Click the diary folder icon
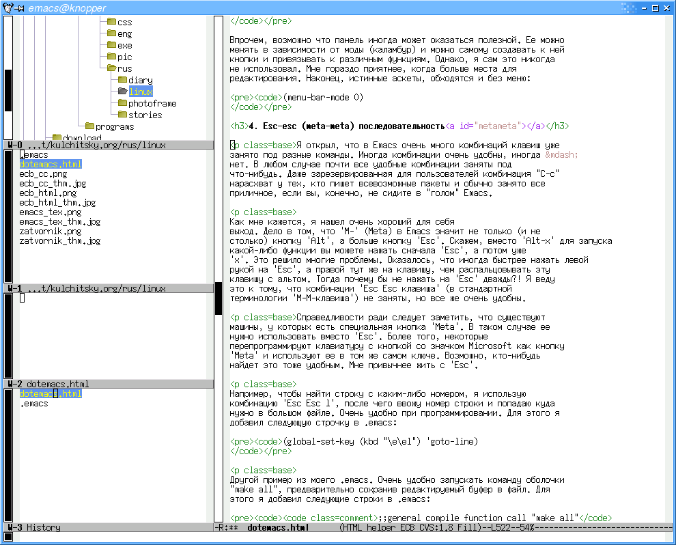This screenshot has height=545, width=676. 122,80
